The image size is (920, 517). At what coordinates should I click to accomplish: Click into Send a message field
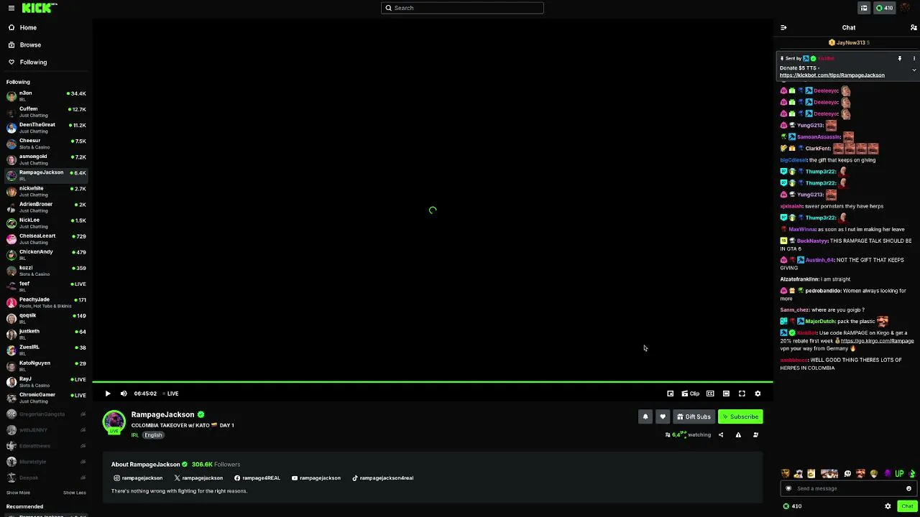pyautogui.click(x=848, y=488)
